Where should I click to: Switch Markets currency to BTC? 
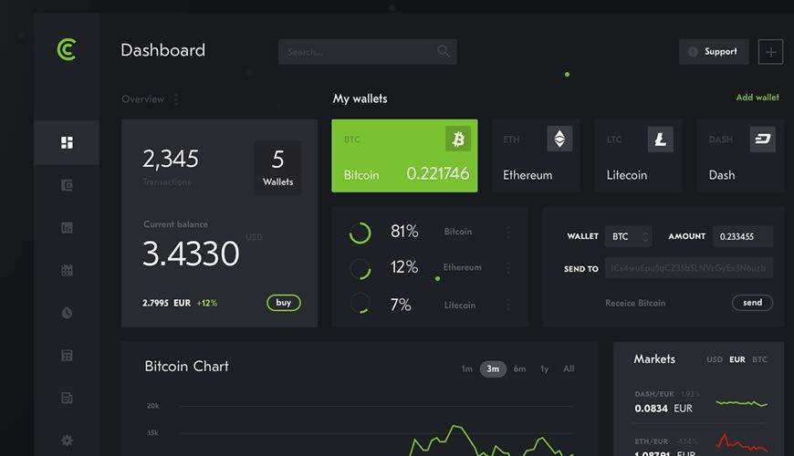point(759,359)
